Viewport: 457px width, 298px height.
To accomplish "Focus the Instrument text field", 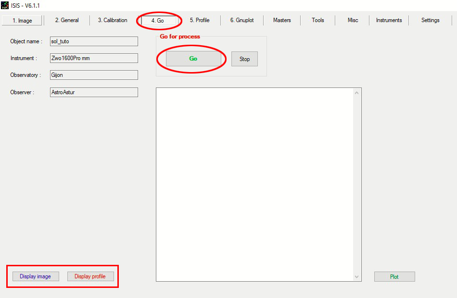I will coord(94,58).
